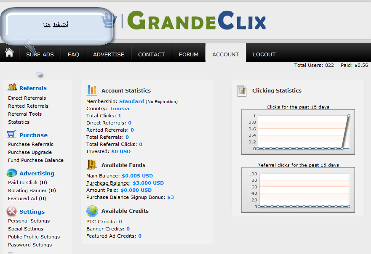Click the Main Balance $0.005 USD value
Viewport: 371px width, 254px height.
click(x=137, y=176)
